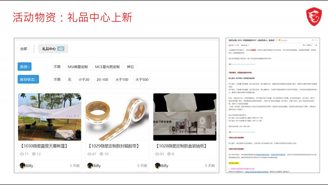Choose 不限 in the 库存状态 row
328x185 pixels.
57,79
